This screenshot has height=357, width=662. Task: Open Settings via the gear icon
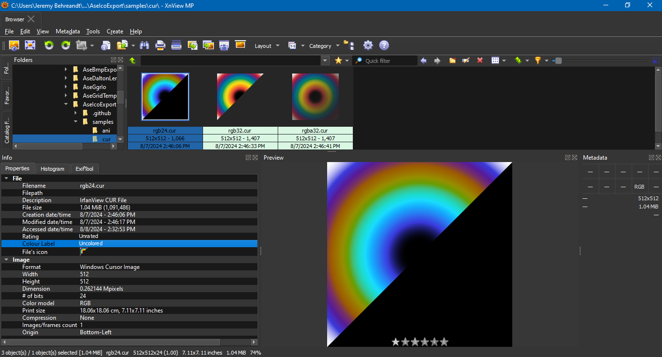[x=368, y=45]
